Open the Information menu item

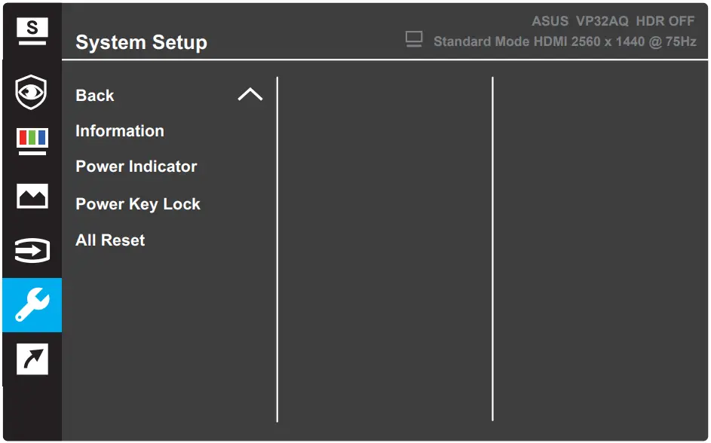point(119,130)
